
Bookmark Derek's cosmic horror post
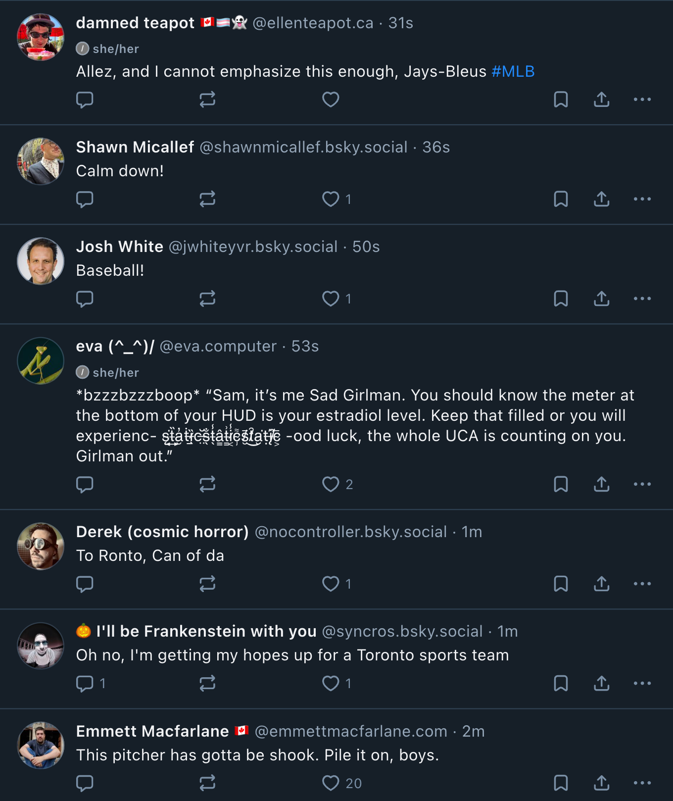561,584
